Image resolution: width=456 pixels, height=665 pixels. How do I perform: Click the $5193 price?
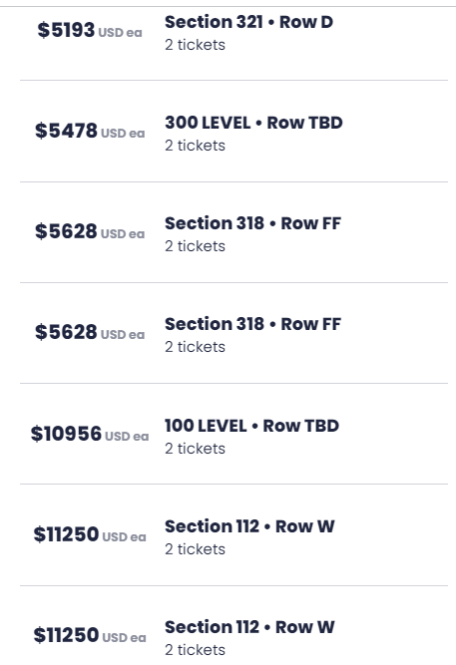[66, 30]
